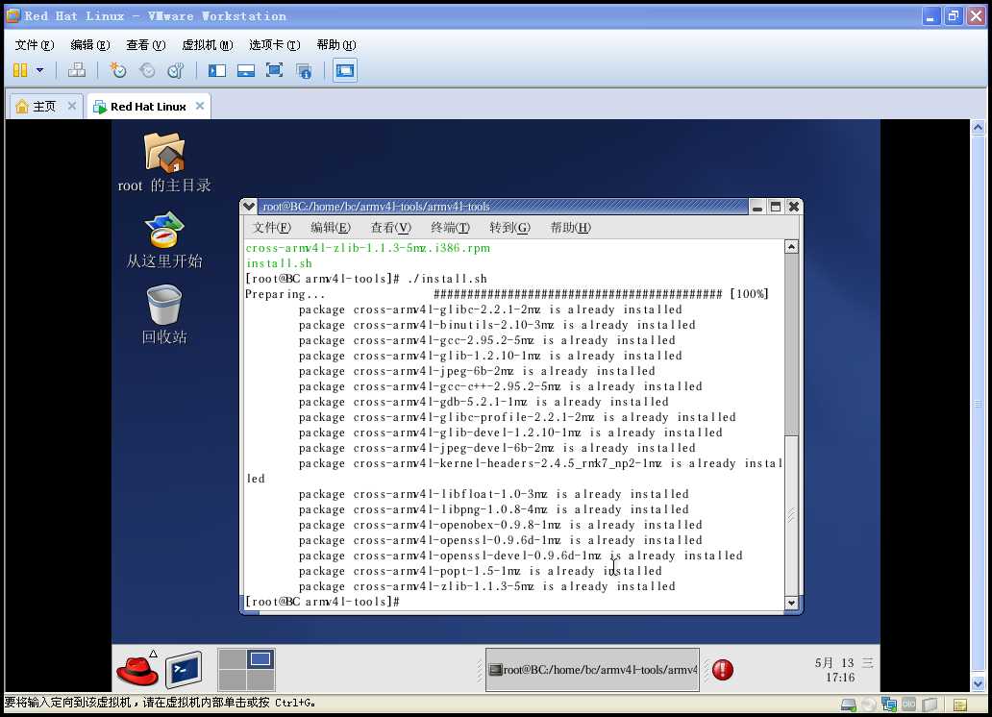This screenshot has height=717, width=992.
Task: Click VMware outer scrollbar up arrow
Action: click(979, 127)
